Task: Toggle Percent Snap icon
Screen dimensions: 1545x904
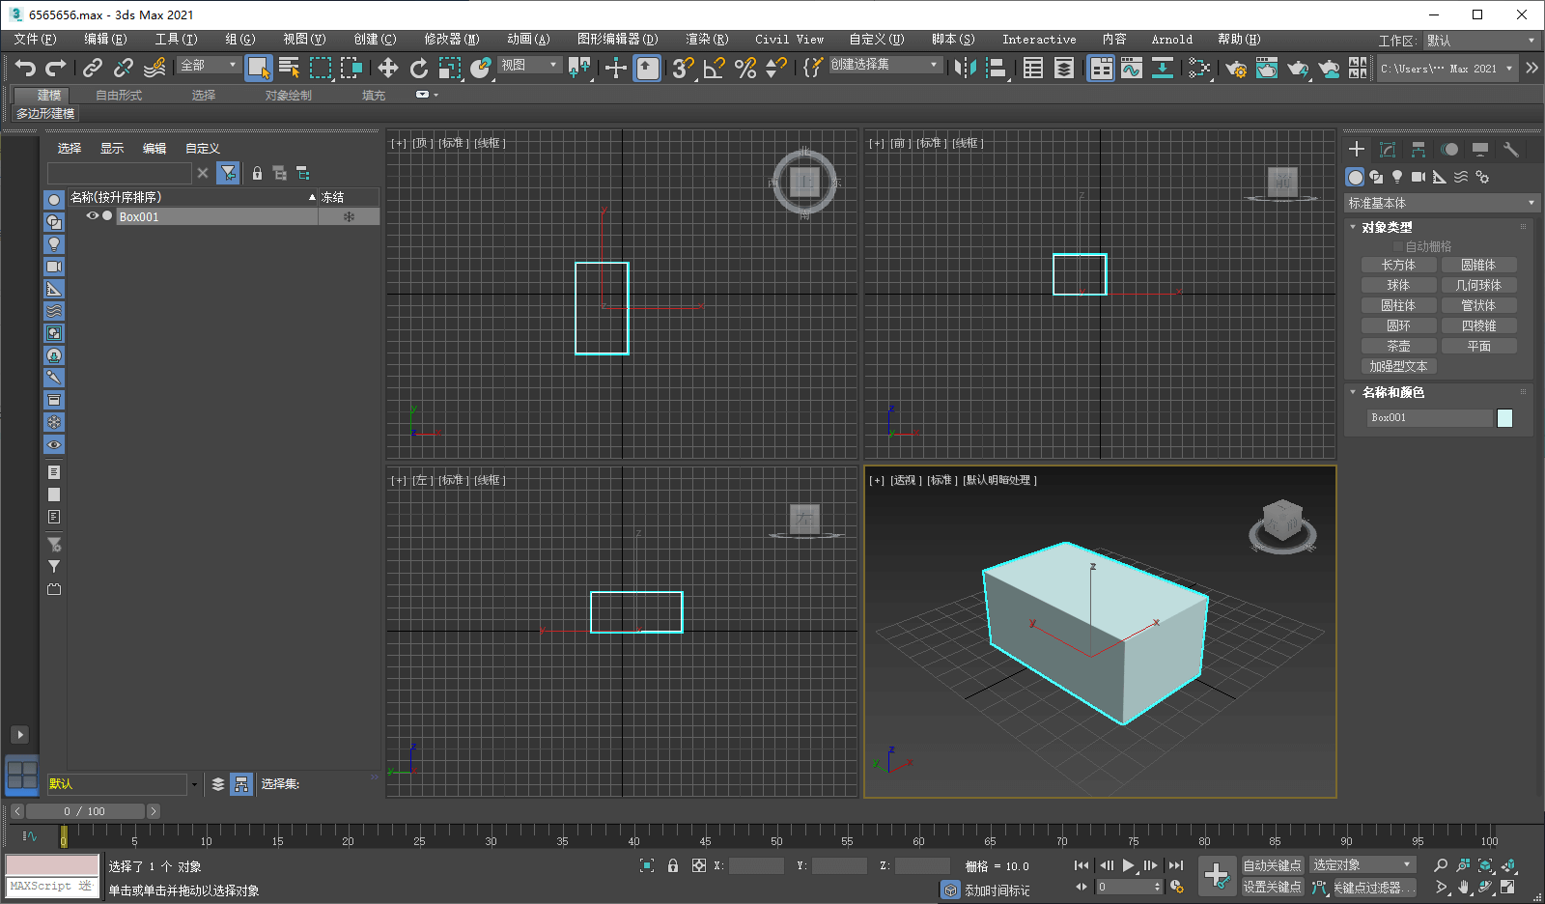Action: point(745,68)
